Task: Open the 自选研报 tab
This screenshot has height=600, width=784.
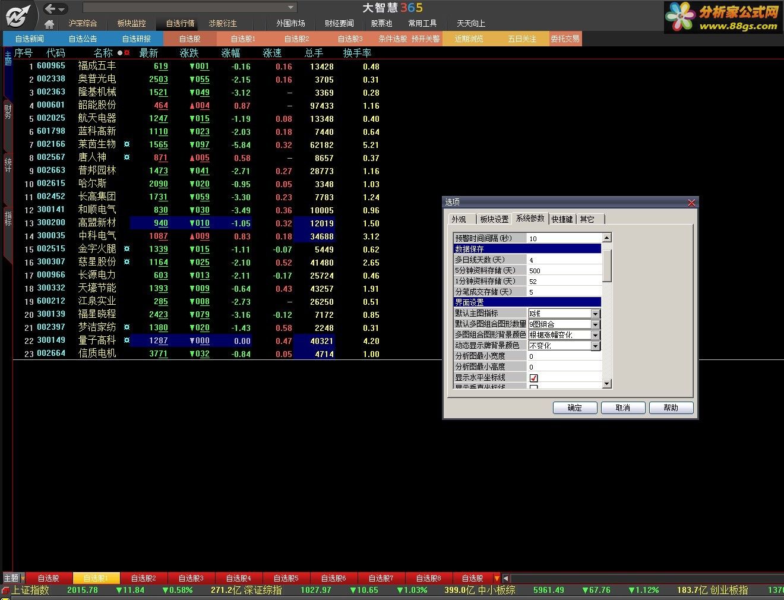Action: coord(136,39)
